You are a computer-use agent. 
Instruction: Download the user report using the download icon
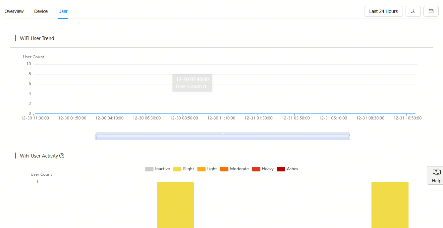pyautogui.click(x=413, y=11)
